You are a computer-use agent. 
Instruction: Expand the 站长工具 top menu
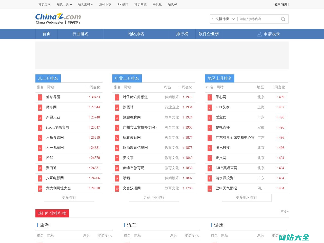[64, 4]
